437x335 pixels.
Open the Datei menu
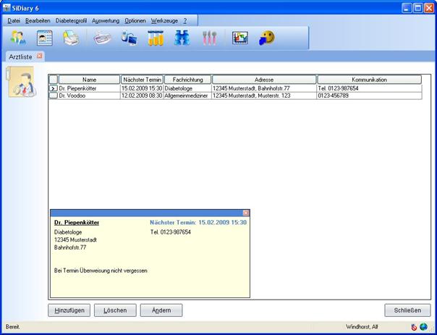point(14,21)
